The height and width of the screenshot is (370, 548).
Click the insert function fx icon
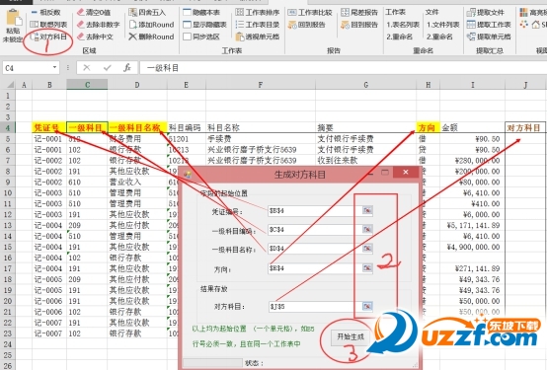pos(127,67)
